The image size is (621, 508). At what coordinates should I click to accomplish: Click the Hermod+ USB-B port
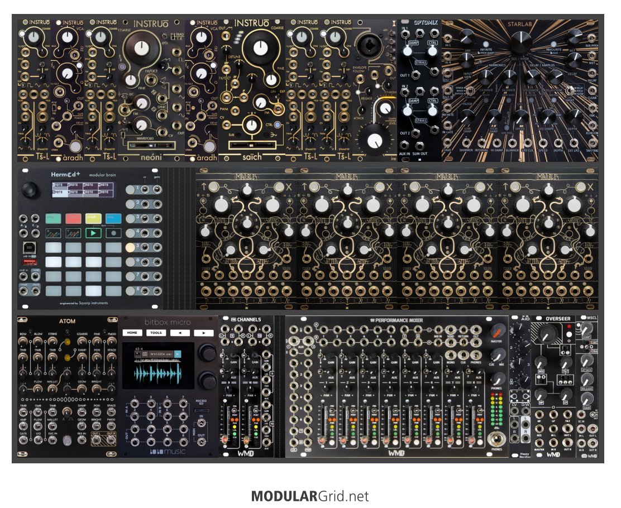click(29, 248)
